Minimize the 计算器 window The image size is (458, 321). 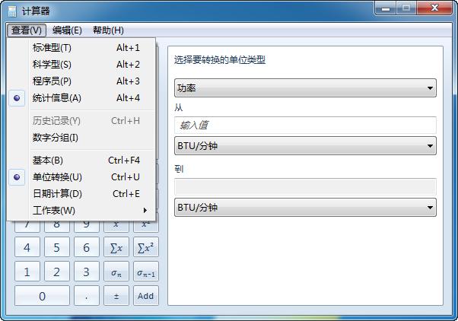click(x=386, y=8)
